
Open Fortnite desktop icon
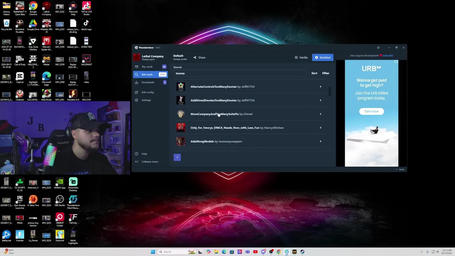(20, 236)
